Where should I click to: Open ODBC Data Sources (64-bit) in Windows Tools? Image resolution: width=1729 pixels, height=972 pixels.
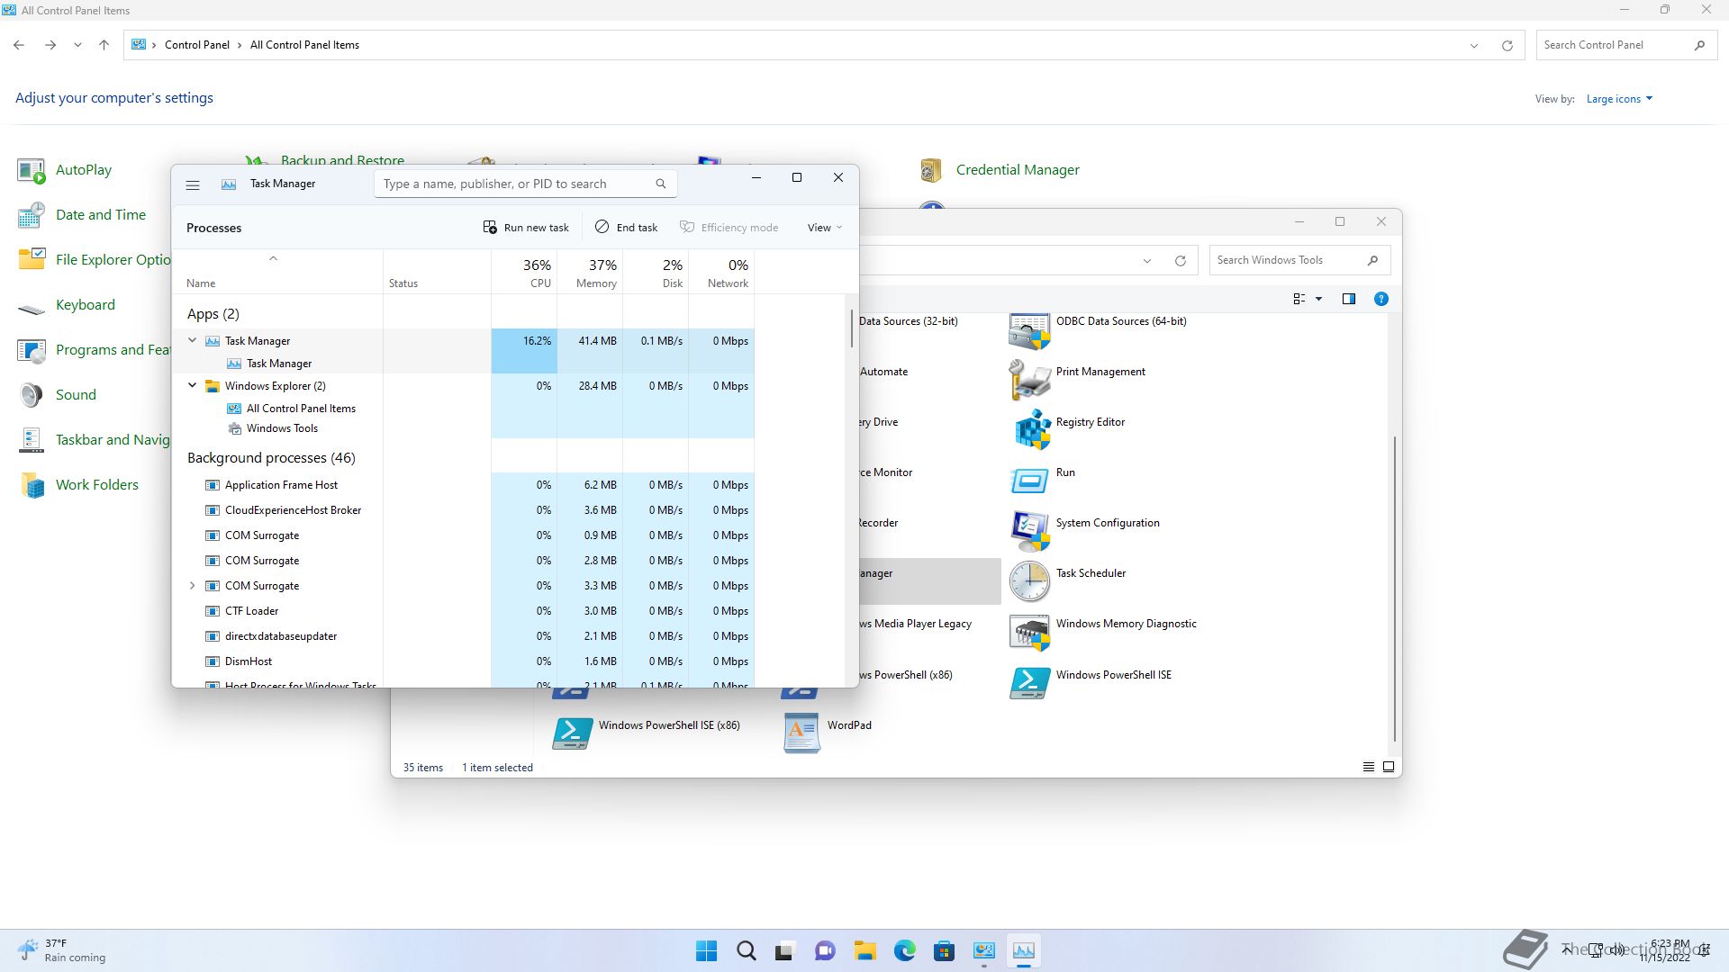(x=1098, y=331)
